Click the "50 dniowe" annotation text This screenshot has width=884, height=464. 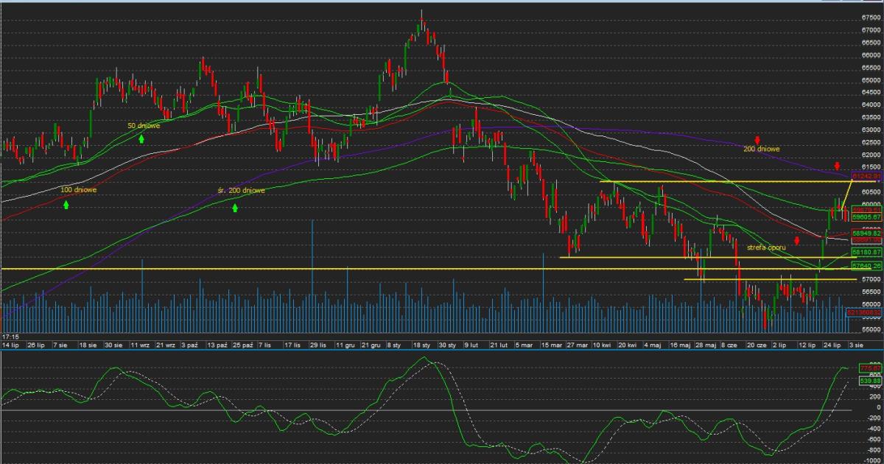tap(144, 126)
